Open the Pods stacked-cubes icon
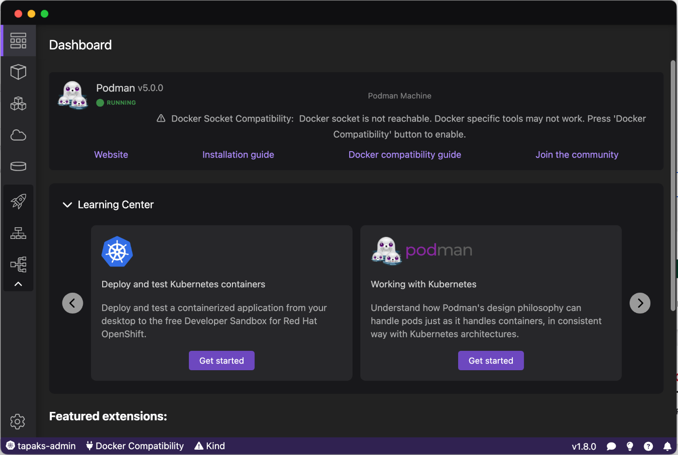This screenshot has height=455, width=678. pyautogui.click(x=18, y=103)
